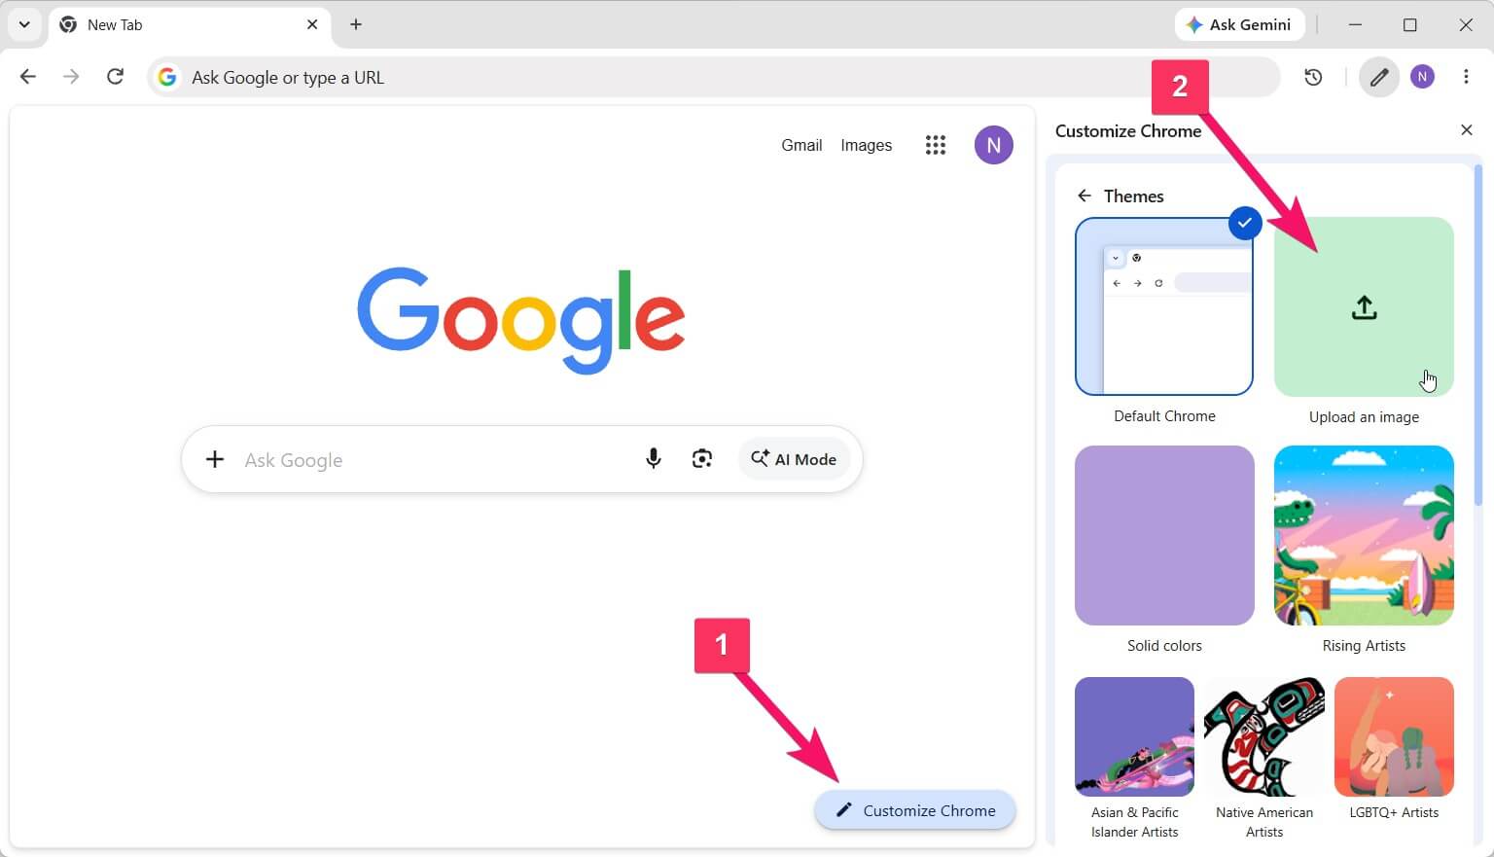
Task: Open the Native American Artists collection
Action: pyautogui.click(x=1264, y=736)
